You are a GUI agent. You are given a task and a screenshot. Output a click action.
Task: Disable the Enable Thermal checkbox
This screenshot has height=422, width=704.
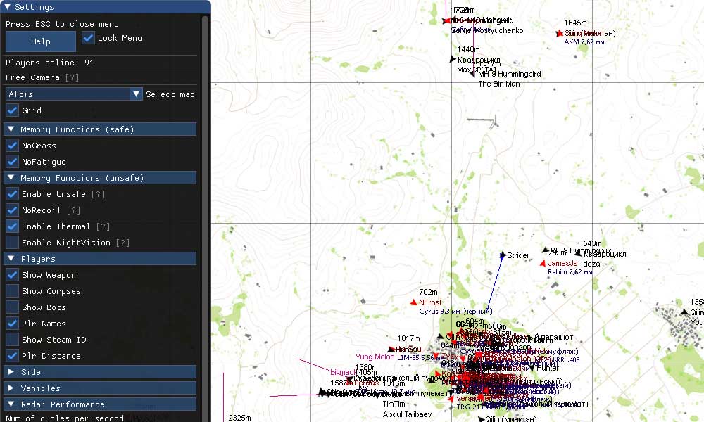(x=12, y=226)
